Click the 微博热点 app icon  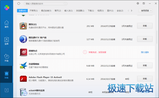coord(23,52)
